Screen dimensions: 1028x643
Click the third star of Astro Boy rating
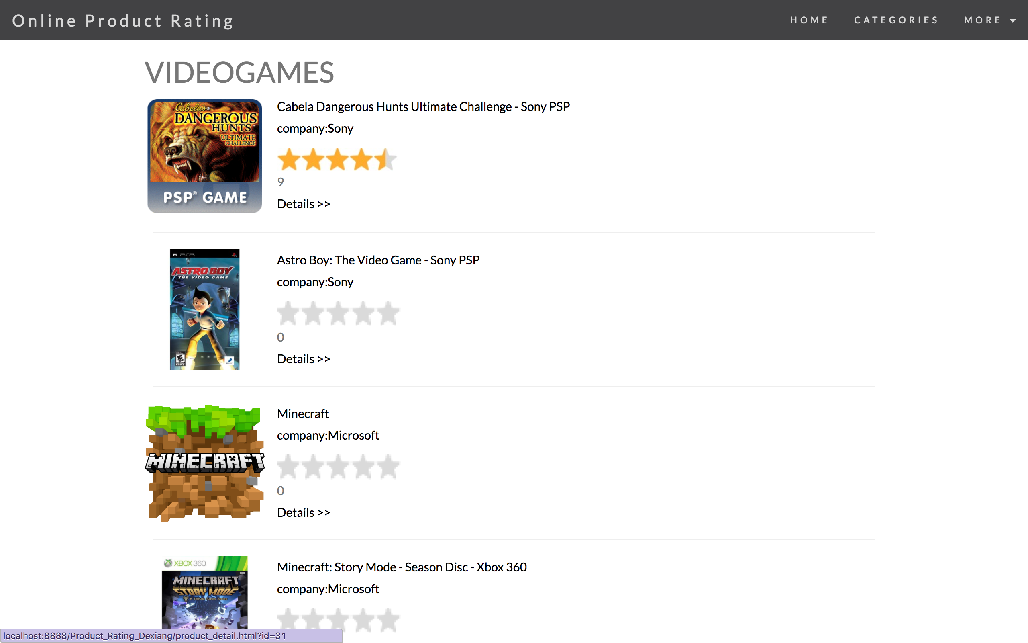click(338, 313)
